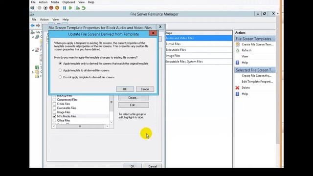Check the Office Files file group checkbox
313x176 pixels.
[x=54, y=121]
